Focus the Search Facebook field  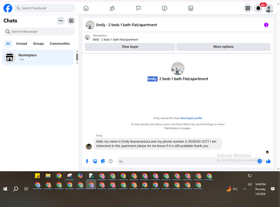45,8
